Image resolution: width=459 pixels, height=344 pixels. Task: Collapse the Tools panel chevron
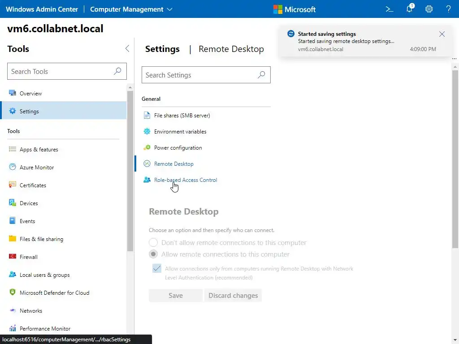(127, 49)
